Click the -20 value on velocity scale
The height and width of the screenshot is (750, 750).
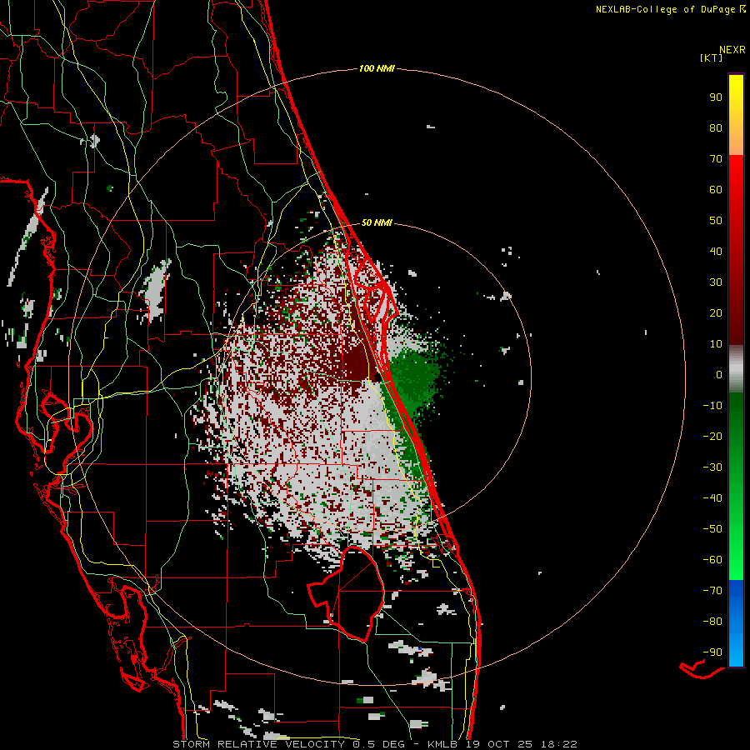[712, 437]
